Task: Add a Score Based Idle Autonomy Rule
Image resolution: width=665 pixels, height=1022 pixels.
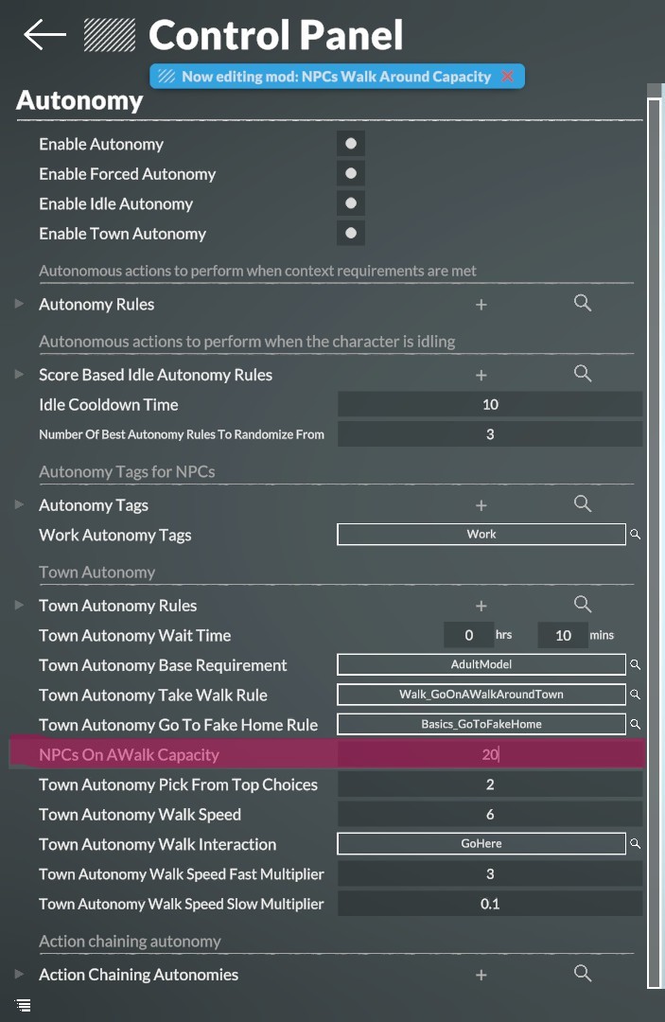Action: pos(481,375)
